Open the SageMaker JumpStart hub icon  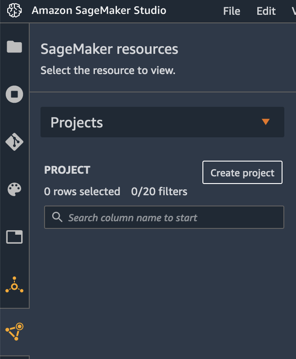(14, 285)
